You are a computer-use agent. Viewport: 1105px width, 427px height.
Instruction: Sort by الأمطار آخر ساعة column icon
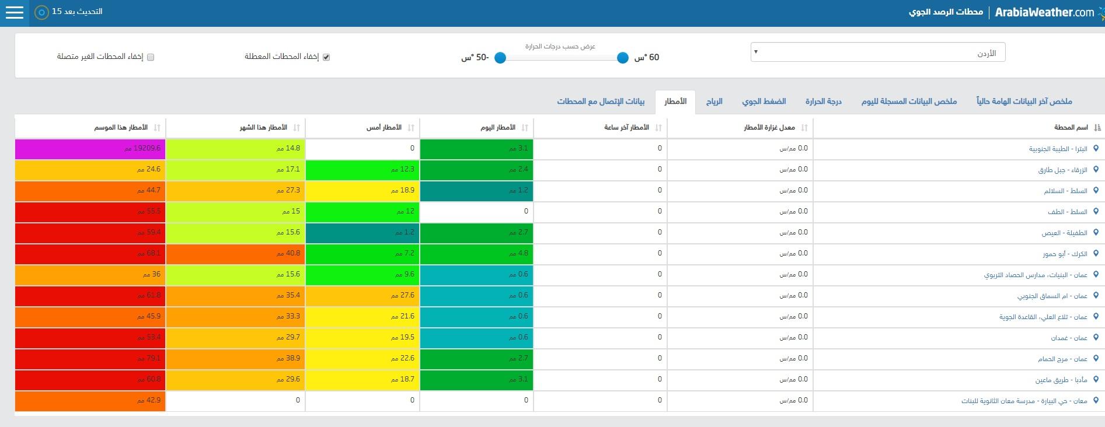click(x=659, y=128)
